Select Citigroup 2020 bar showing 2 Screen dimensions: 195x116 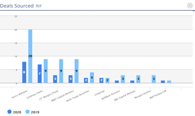pos(101,80)
